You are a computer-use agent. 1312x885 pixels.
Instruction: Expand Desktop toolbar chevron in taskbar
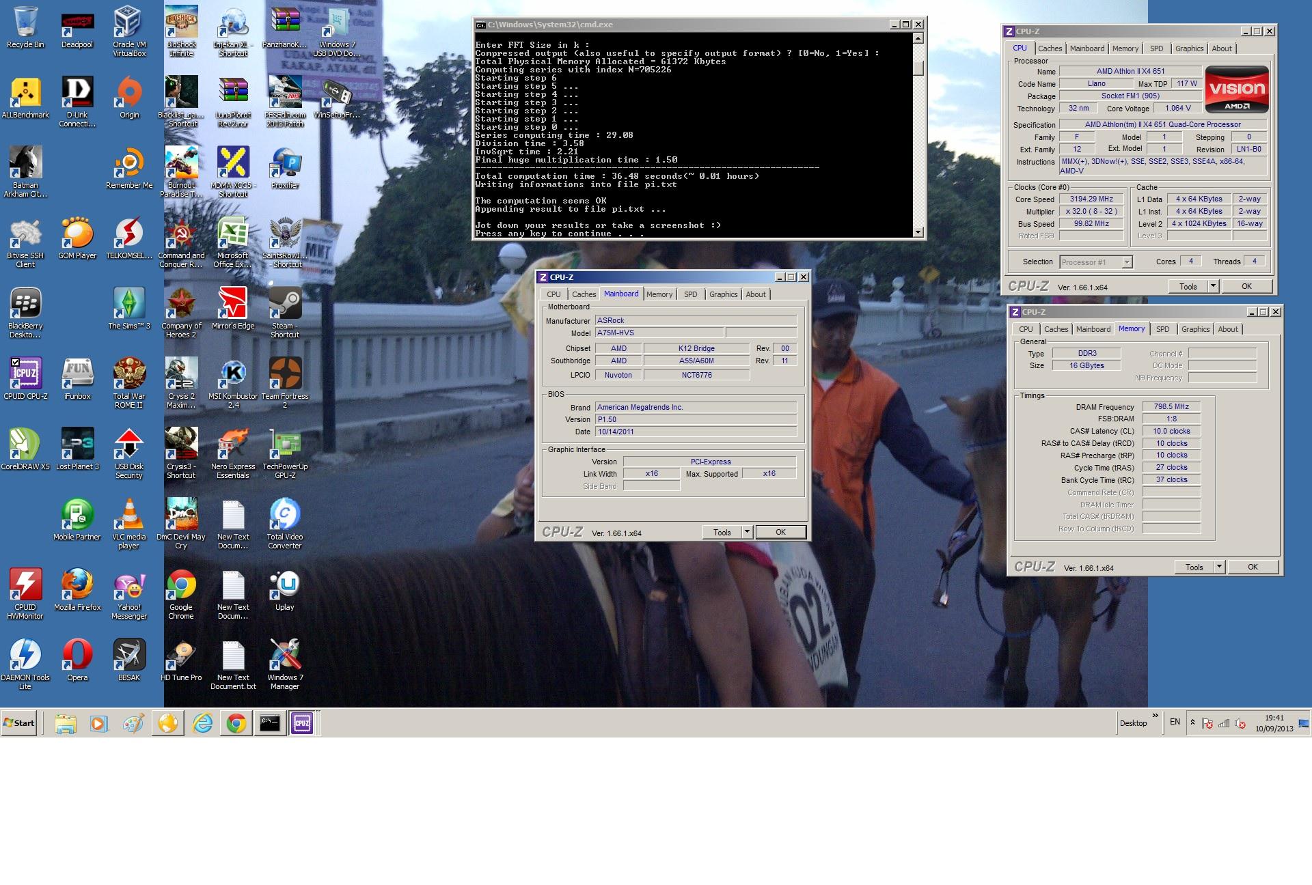pyautogui.click(x=1156, y=716)
